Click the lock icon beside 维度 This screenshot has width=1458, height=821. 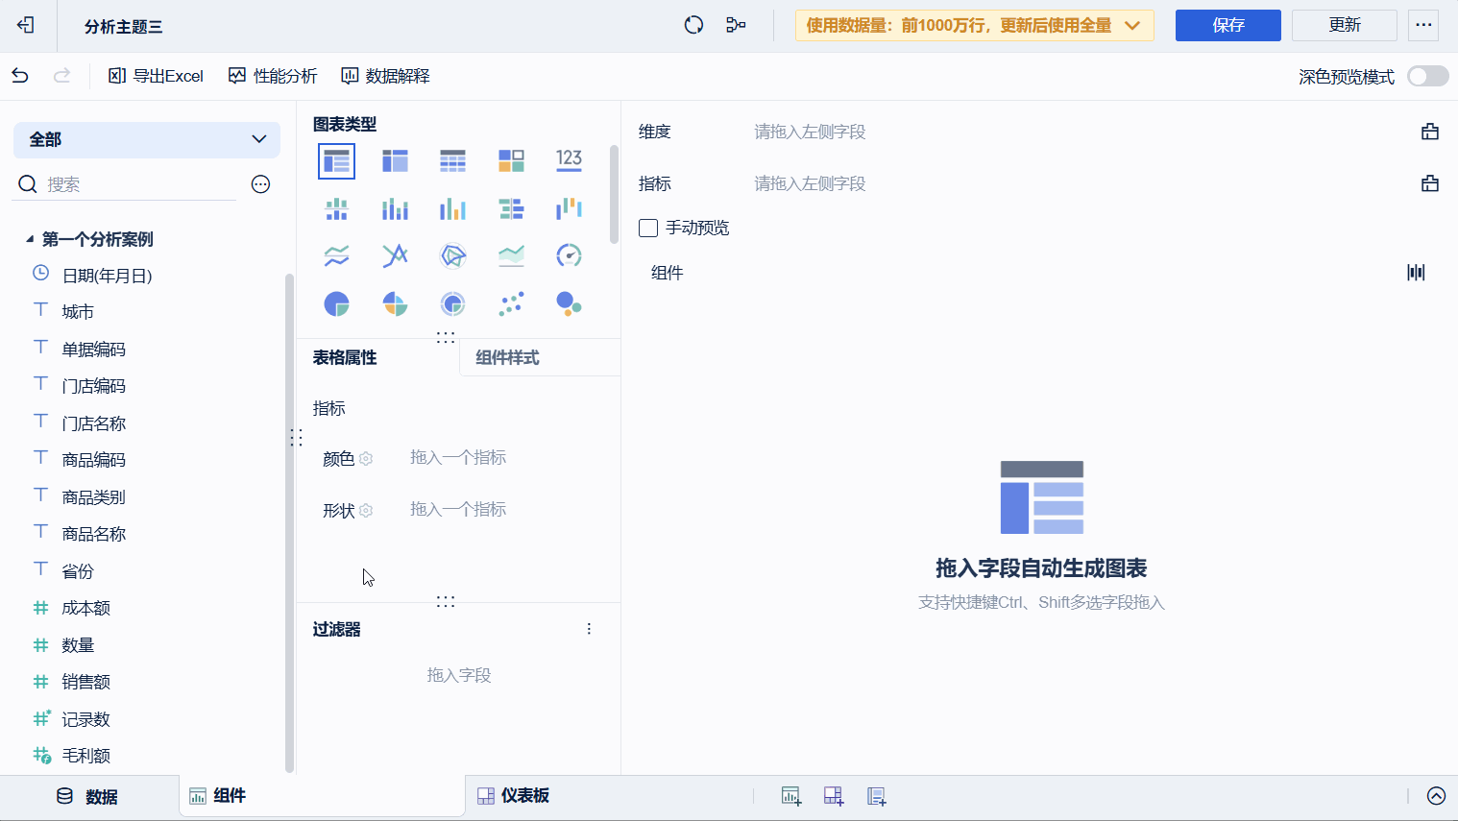(1430, 131)
